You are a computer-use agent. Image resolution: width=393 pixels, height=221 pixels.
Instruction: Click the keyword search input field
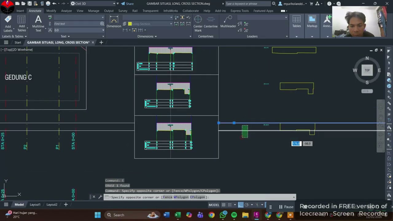tap(247, 4)
